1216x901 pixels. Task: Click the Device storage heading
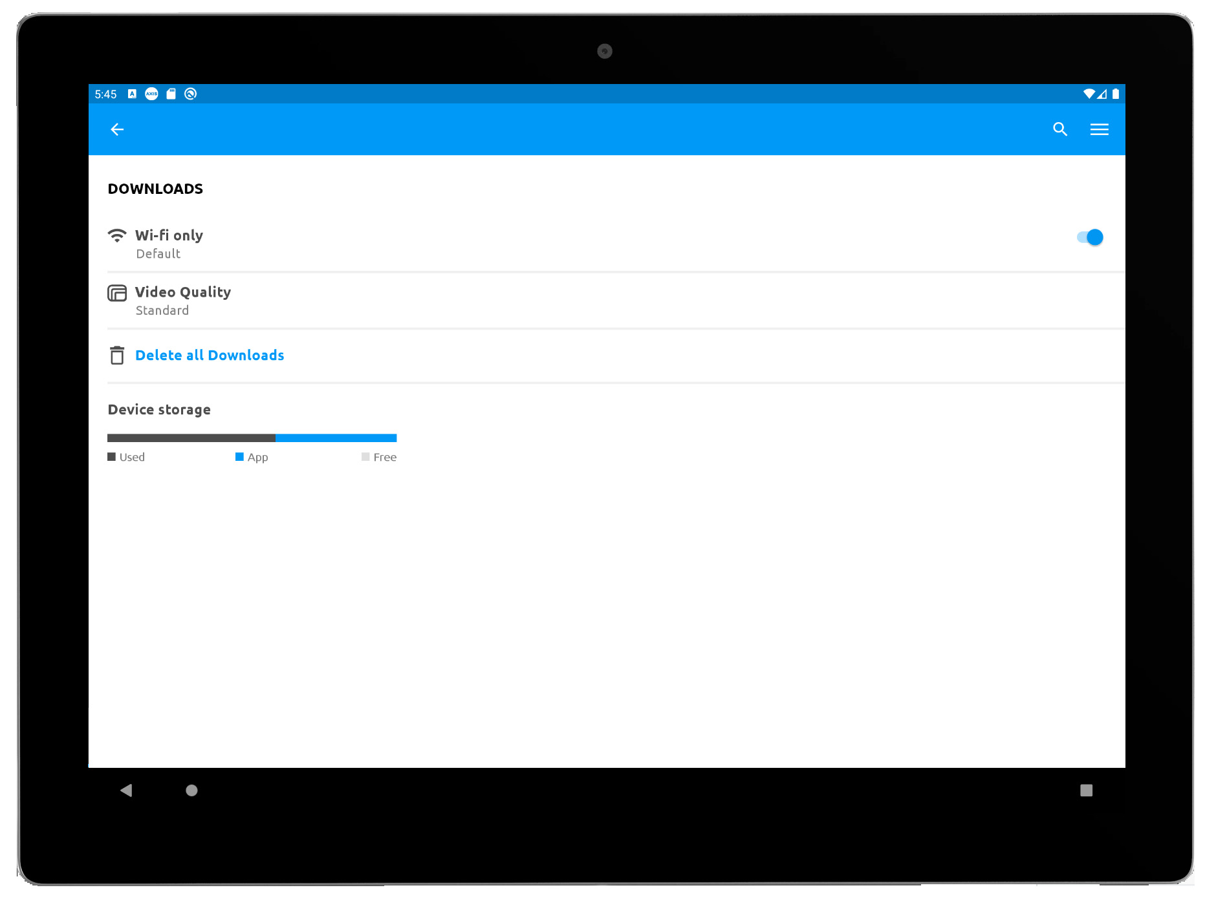tap(159, 410)
